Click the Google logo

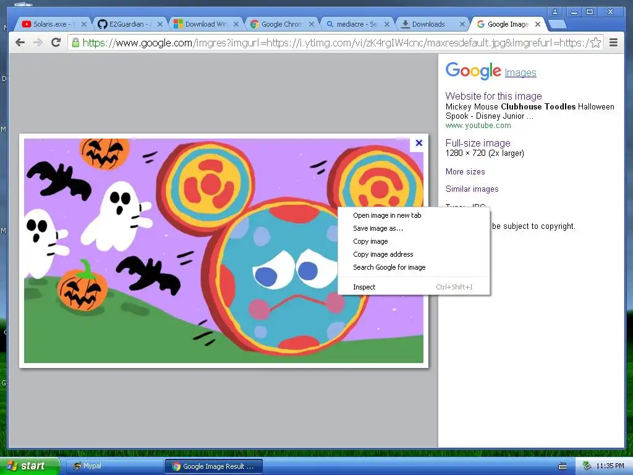[x=473, y=71]
